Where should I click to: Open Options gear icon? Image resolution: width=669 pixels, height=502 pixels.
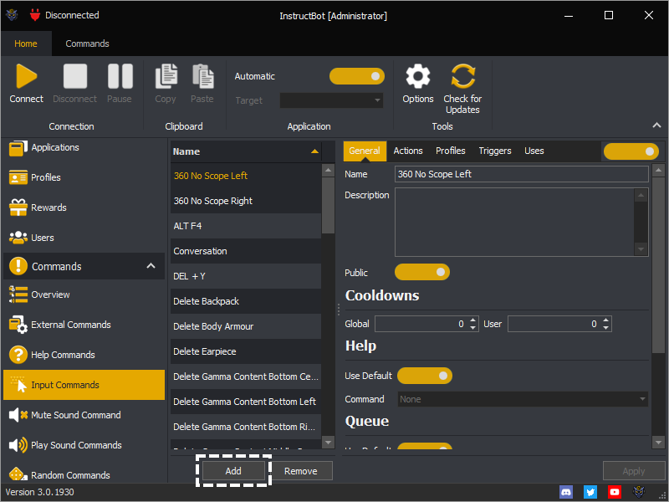coord(417,76)
